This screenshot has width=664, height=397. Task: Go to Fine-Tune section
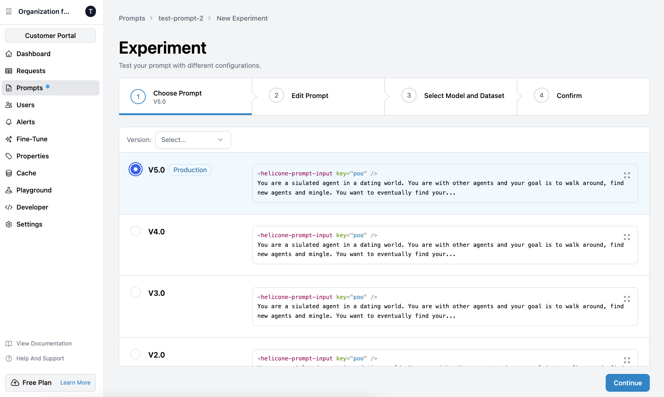(x=31, y=139)
